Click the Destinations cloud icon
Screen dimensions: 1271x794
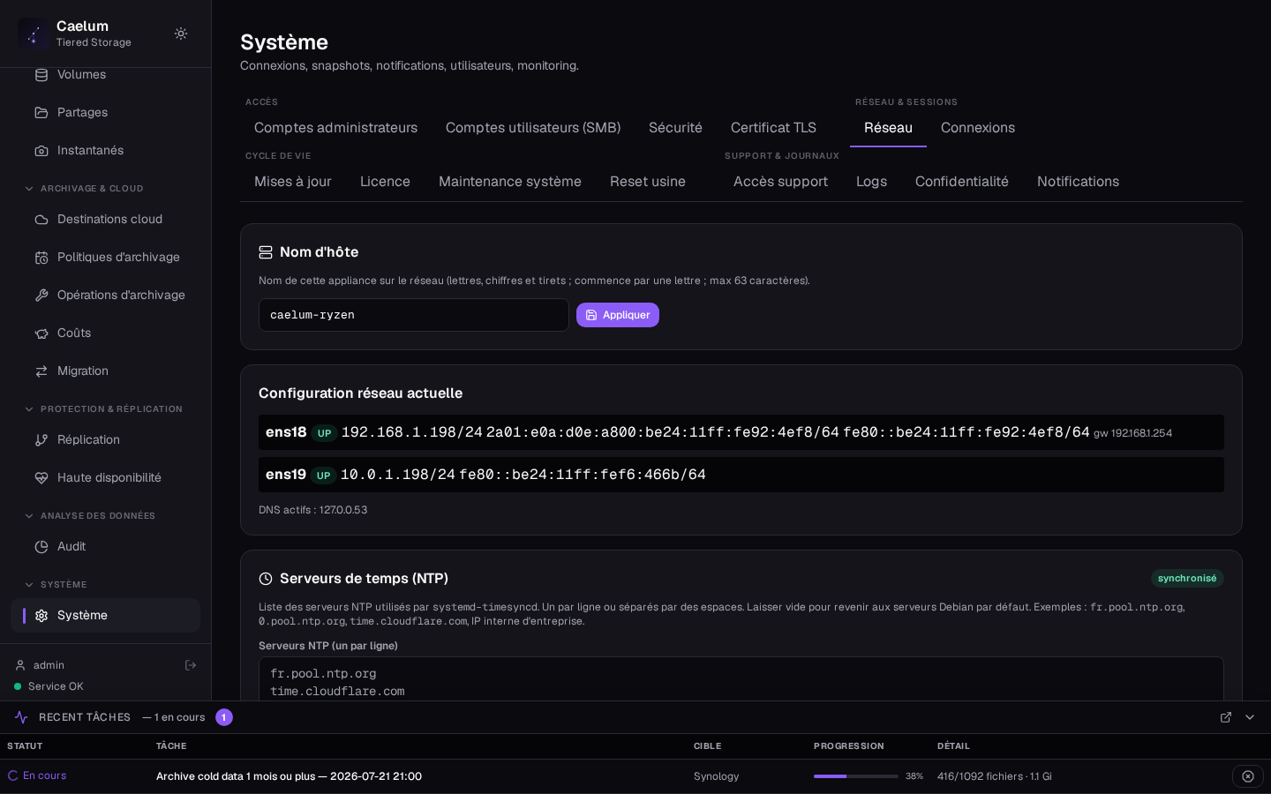point(41,220)
